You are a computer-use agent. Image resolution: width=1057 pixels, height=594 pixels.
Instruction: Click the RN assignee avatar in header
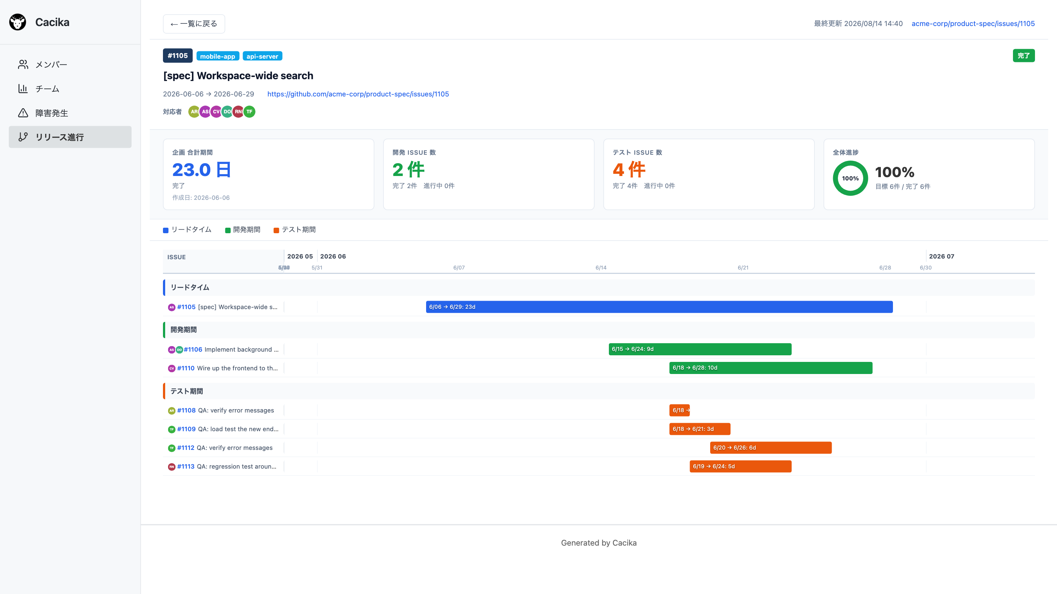tap(239, 111)
